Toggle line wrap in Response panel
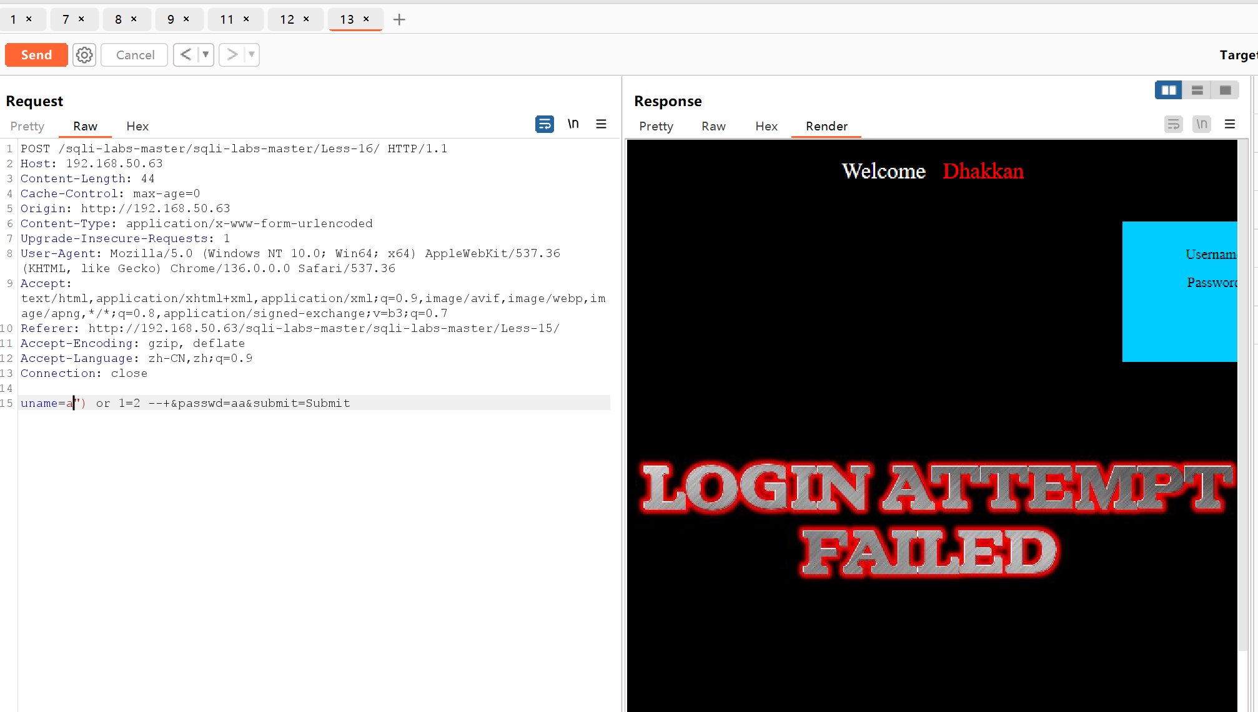Image resolution: width=1258 pixels, height=712 pixels. click(x=1173, y=124)
